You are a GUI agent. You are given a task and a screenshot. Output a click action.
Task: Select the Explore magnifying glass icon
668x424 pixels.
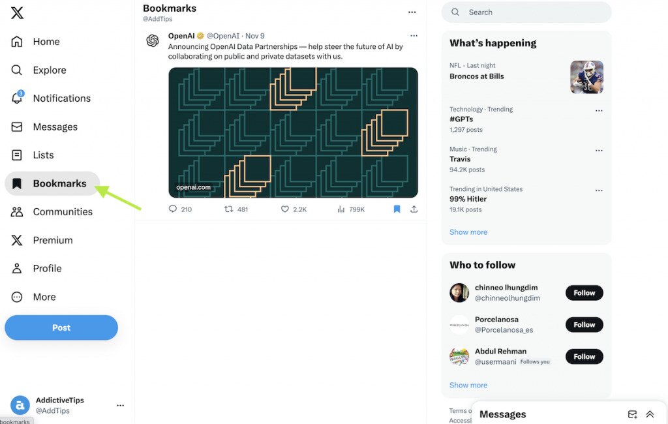[x=18, y=70]
